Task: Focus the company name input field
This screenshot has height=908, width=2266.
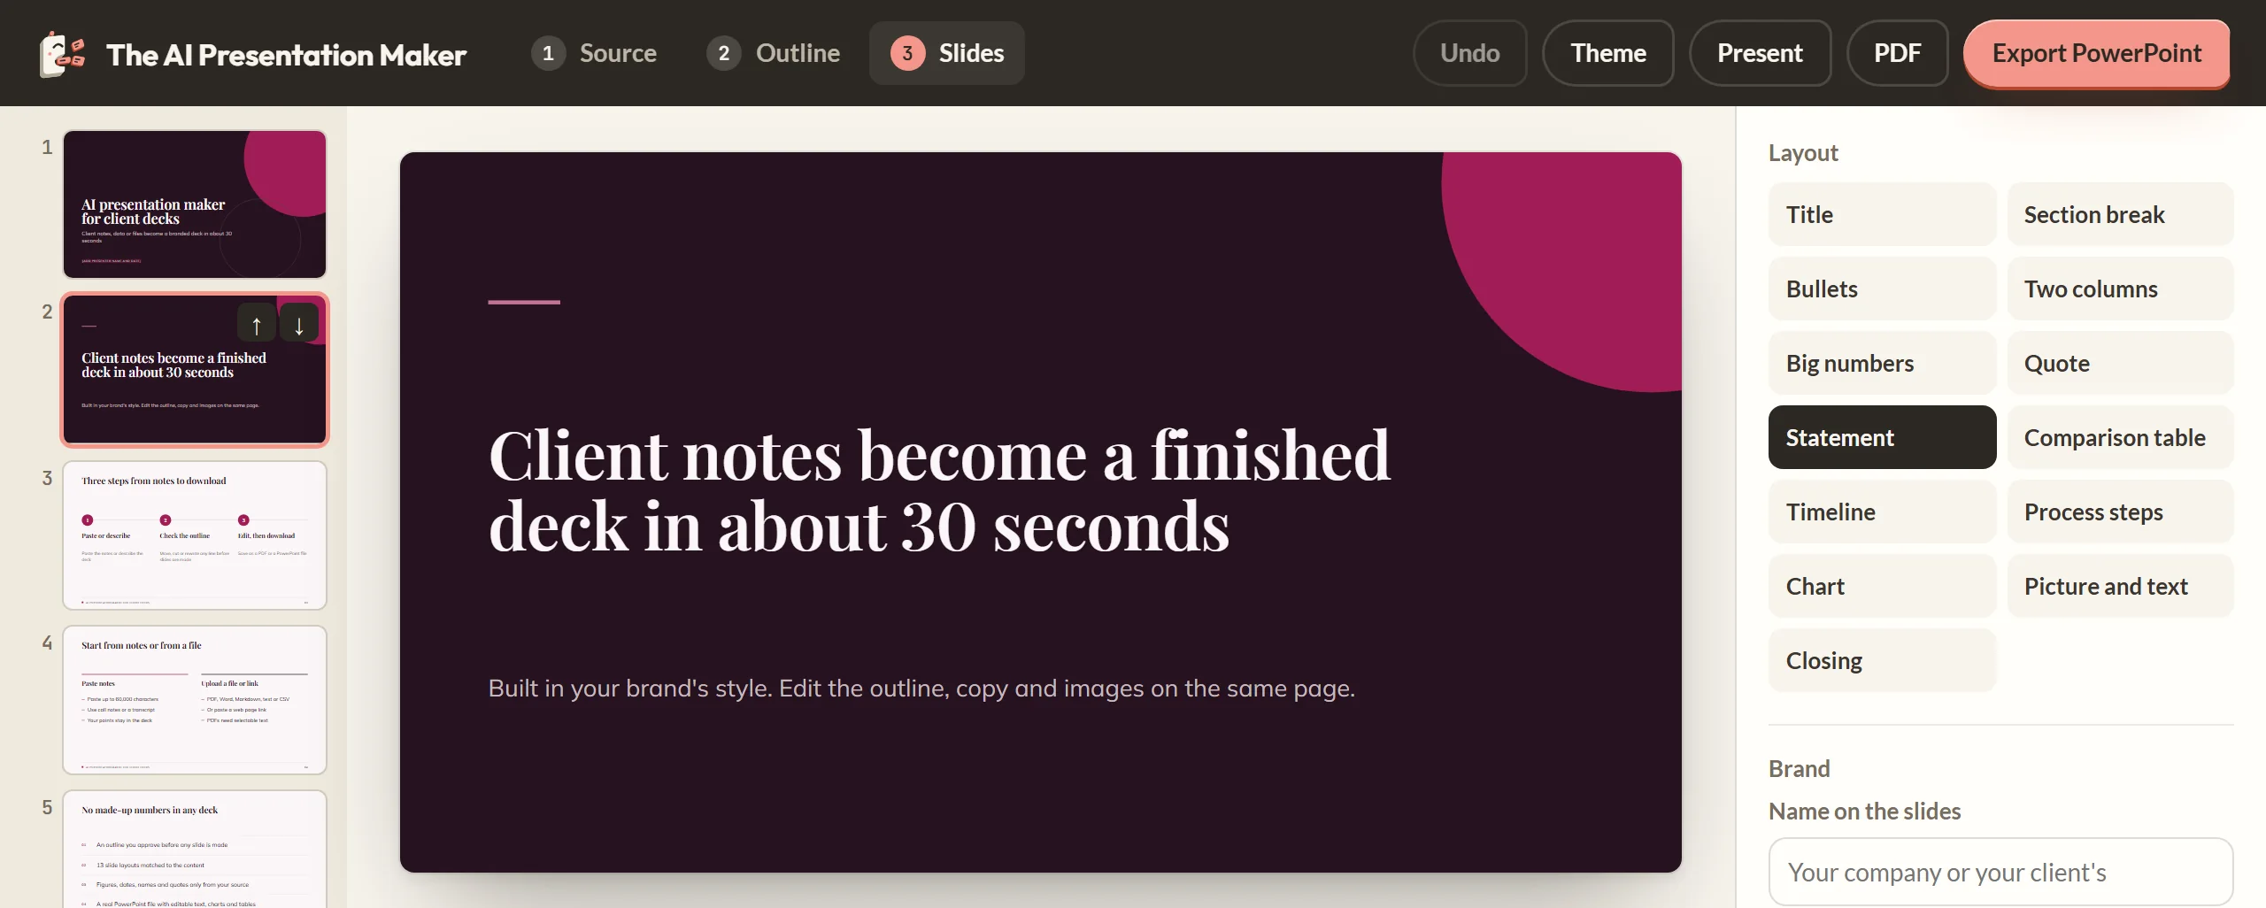Action: [x=2000, y=872]
